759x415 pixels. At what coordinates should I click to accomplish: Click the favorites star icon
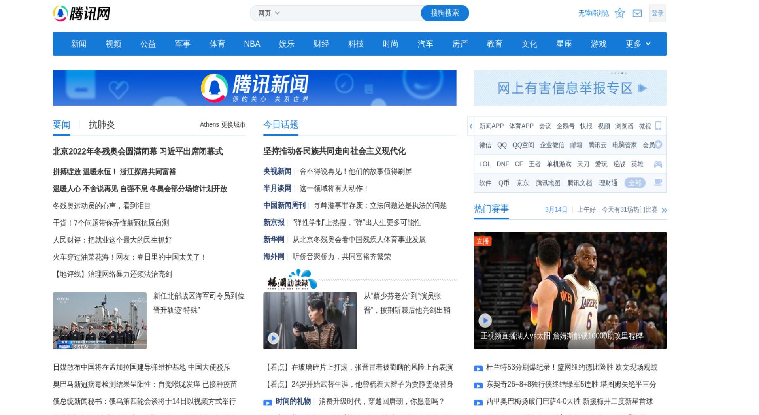tap(620, 13)
